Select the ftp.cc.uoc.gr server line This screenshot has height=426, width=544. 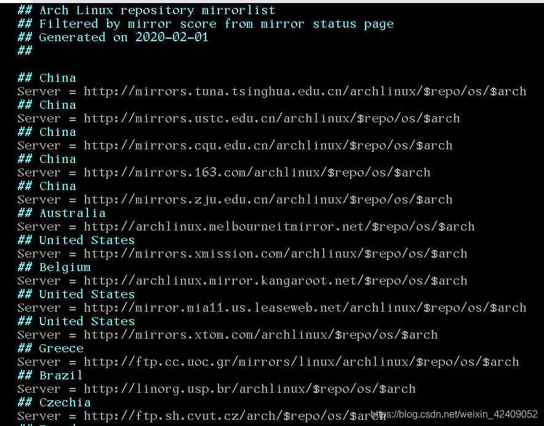(x=268, y=362)
